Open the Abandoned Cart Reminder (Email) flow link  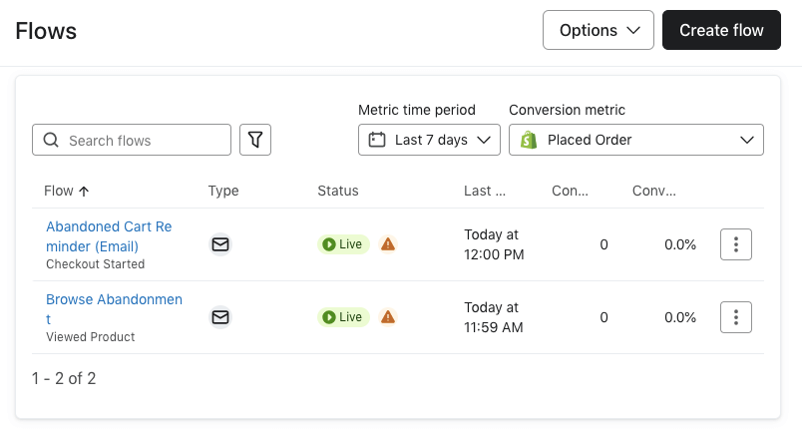[x=109, y=236]
